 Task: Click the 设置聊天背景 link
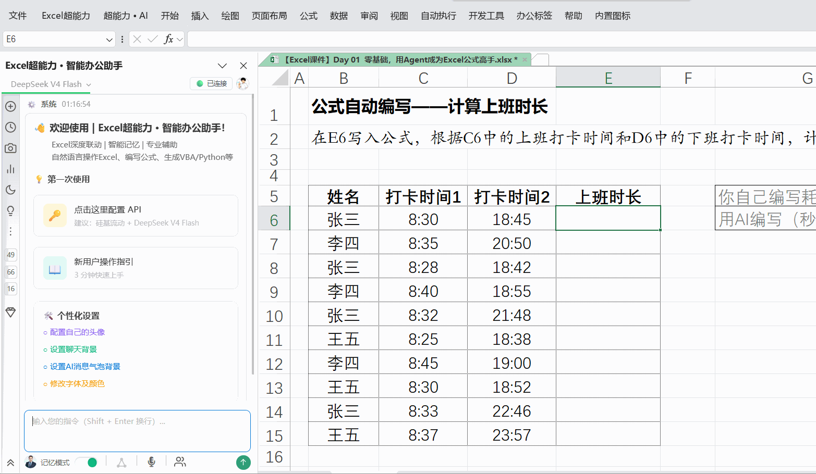(74, 350)
